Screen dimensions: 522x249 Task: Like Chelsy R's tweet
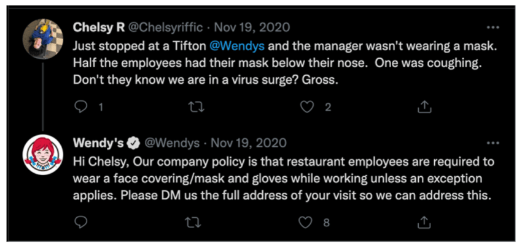click(306, 107)
